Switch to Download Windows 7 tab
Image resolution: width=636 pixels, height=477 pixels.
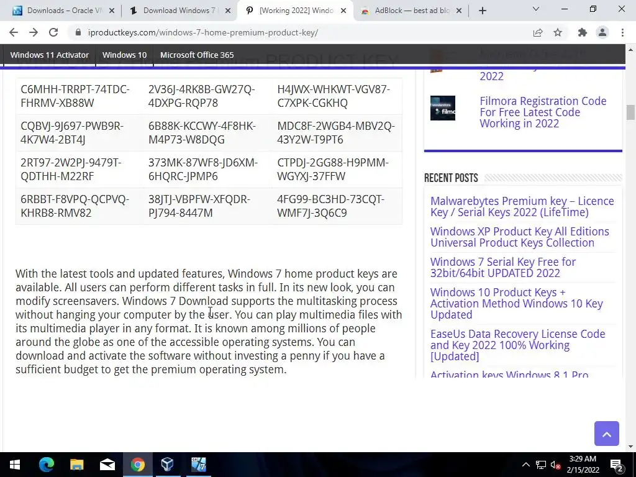tap(178, 11)
